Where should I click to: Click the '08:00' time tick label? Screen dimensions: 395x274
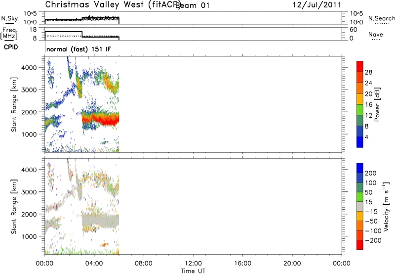coord(144,264)
